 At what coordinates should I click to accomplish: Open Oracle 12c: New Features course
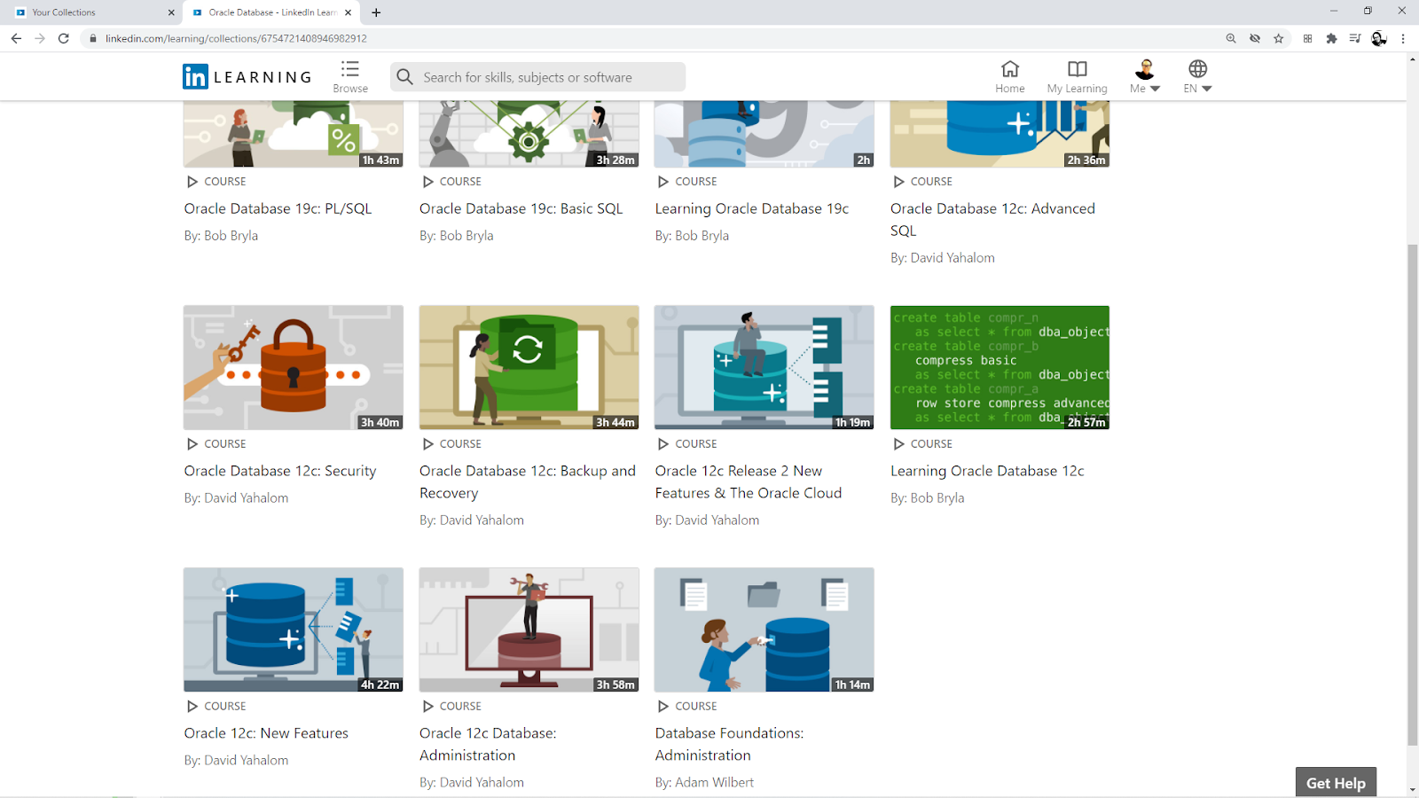[x=266, y=733]
